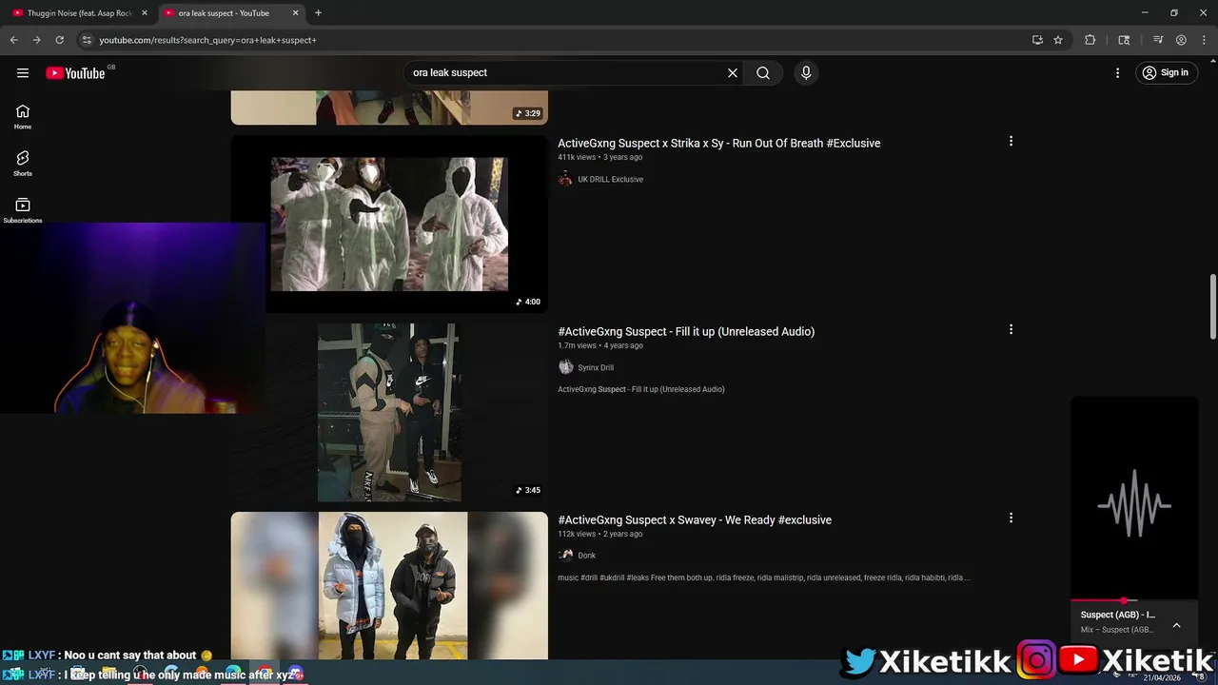
Task: Open the Extensions puzzle icon
Action: (1090, 40)
